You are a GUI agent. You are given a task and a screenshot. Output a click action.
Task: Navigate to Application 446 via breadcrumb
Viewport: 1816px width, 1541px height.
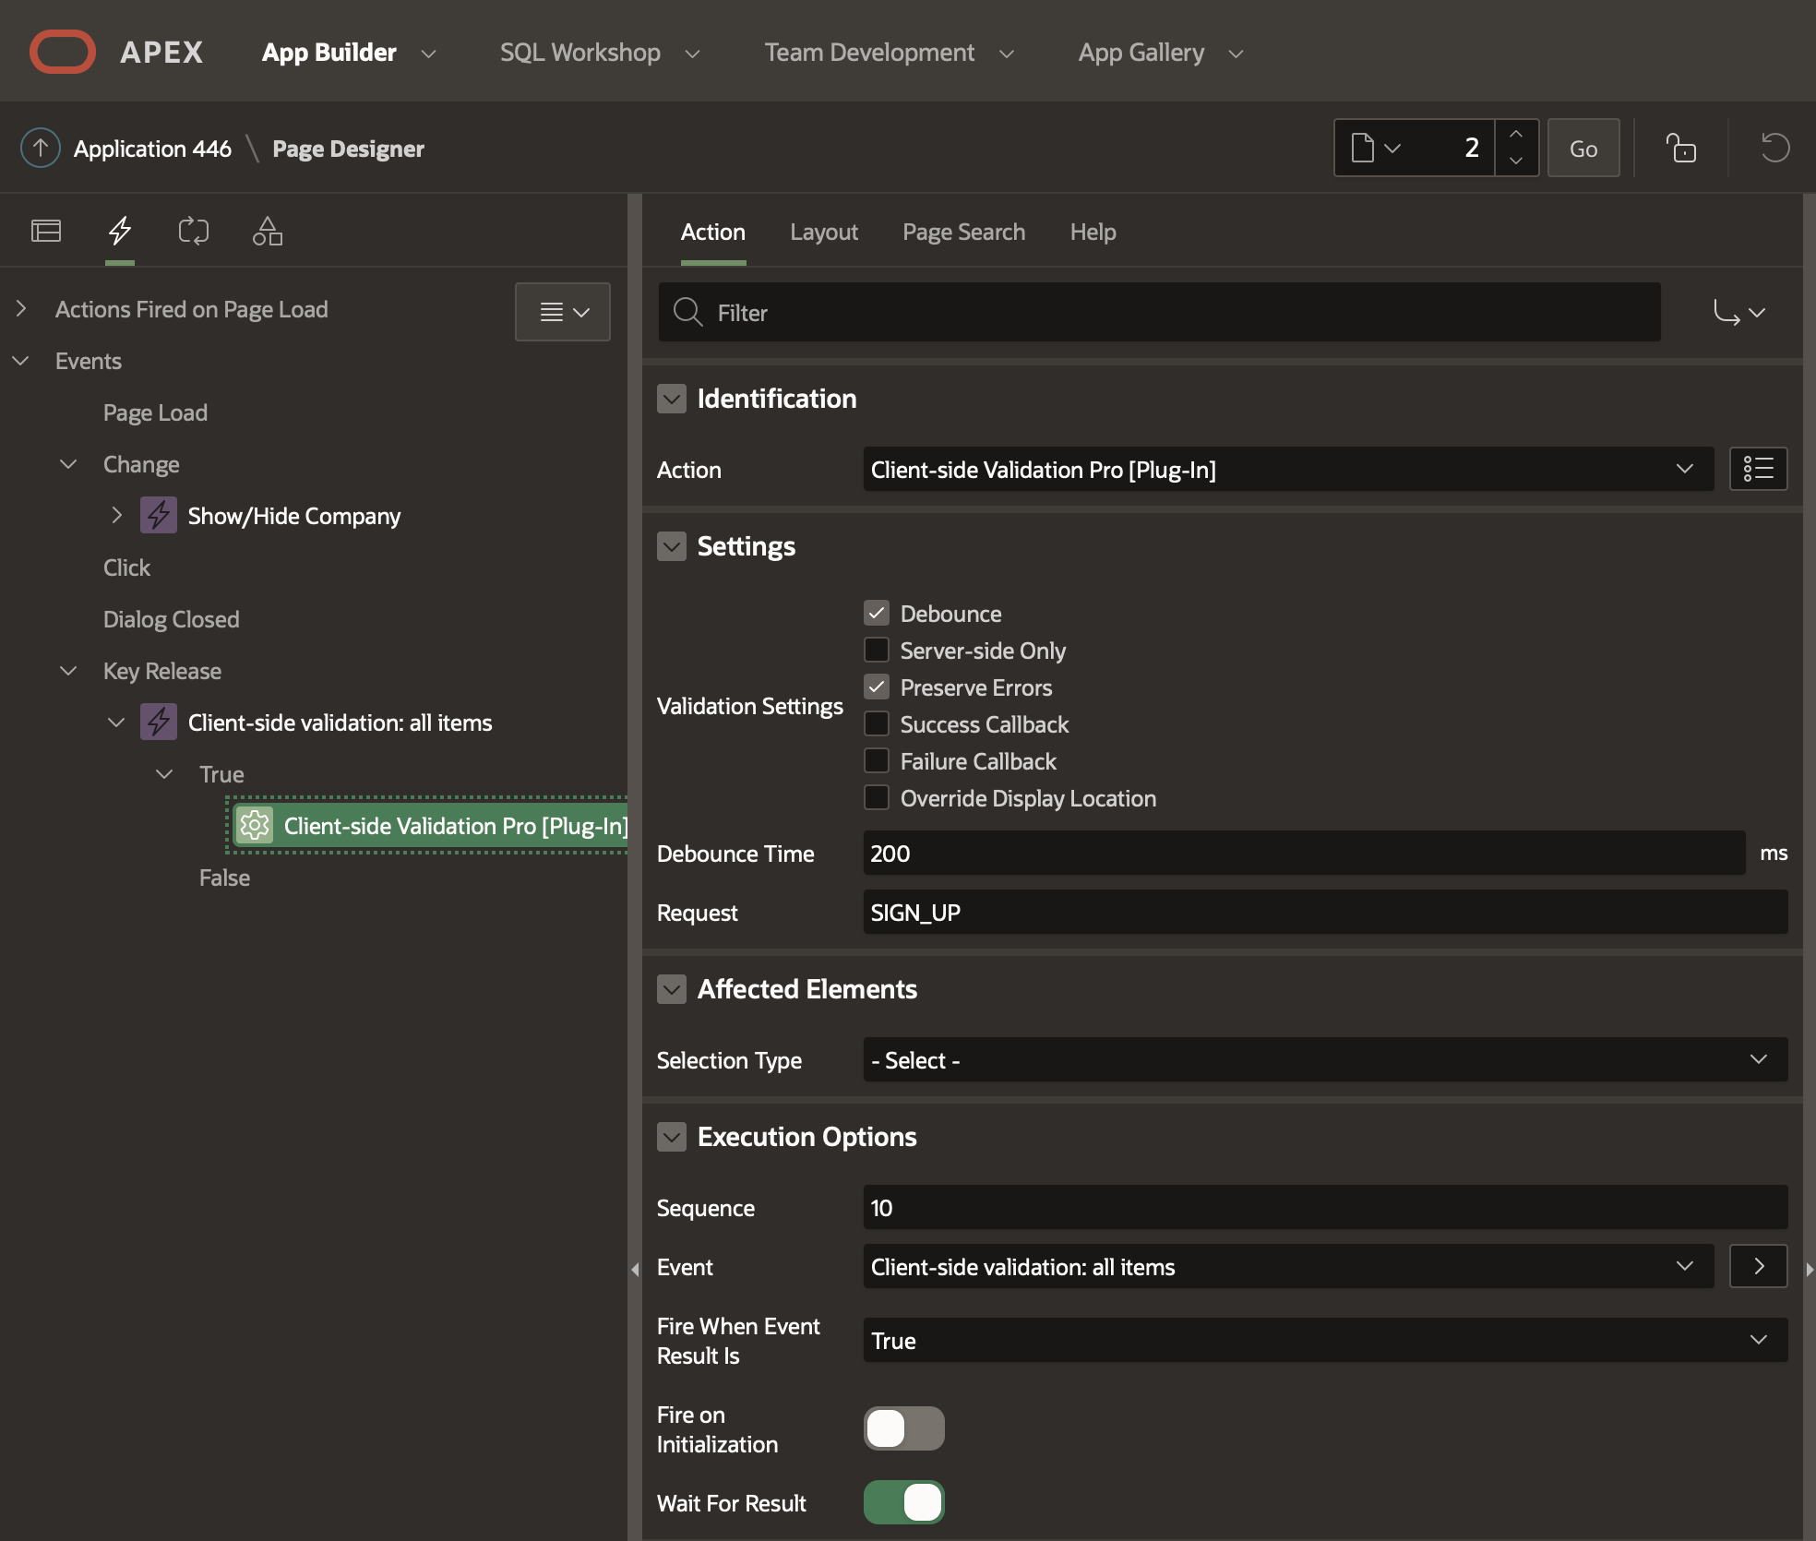coord(150,148)
